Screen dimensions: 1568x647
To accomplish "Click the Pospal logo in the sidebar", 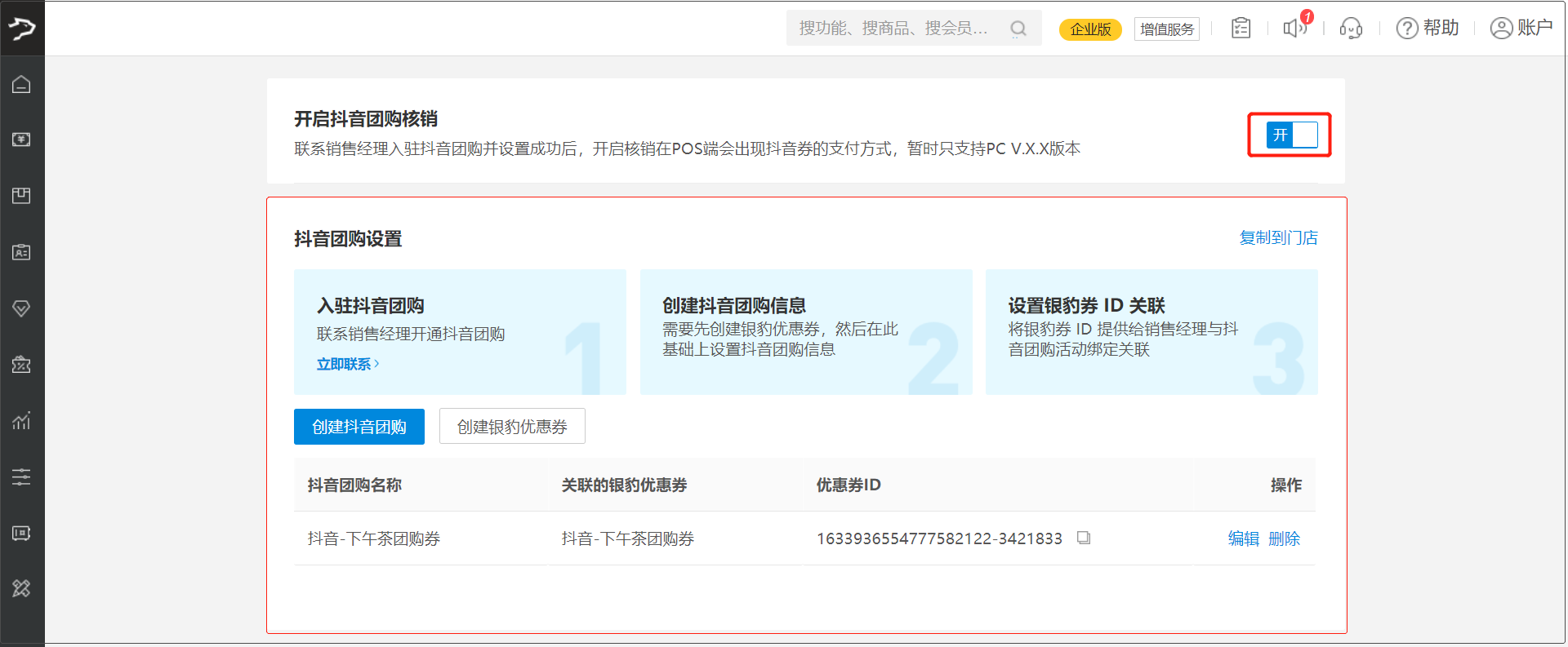I will pyautogui.click(x=22, y=29).
